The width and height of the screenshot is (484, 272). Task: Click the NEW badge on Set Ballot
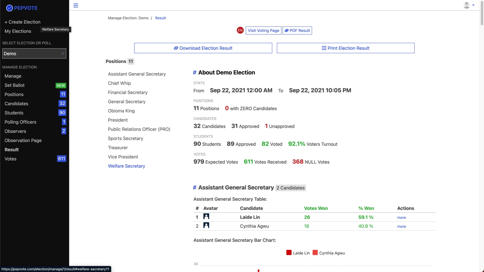tap(61, 86)
